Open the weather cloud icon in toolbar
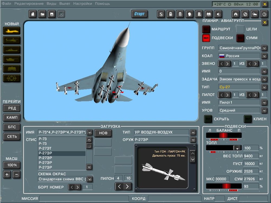The height and width of the screenshot is (203, 271). pyautogui.click(x=254, y=14)
